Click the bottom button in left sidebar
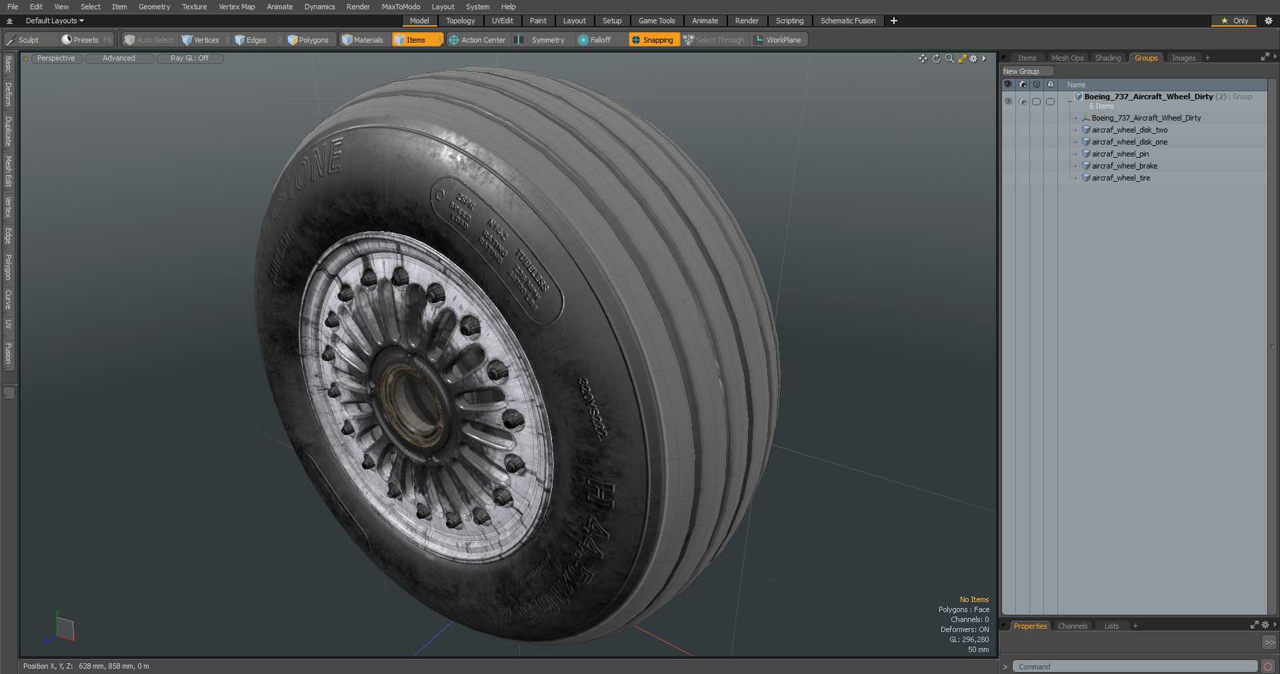Screen dimensions: 1280x674 point(9,393)
